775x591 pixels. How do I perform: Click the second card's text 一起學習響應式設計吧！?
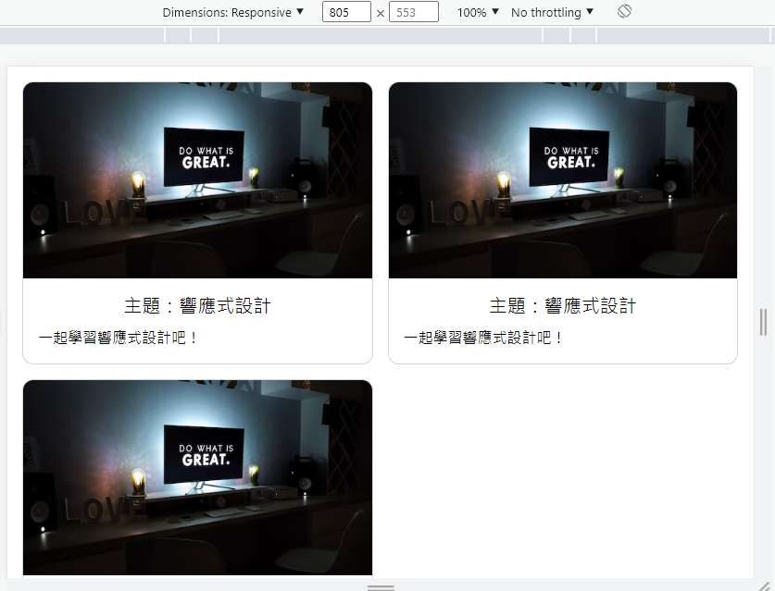point(484,338)
